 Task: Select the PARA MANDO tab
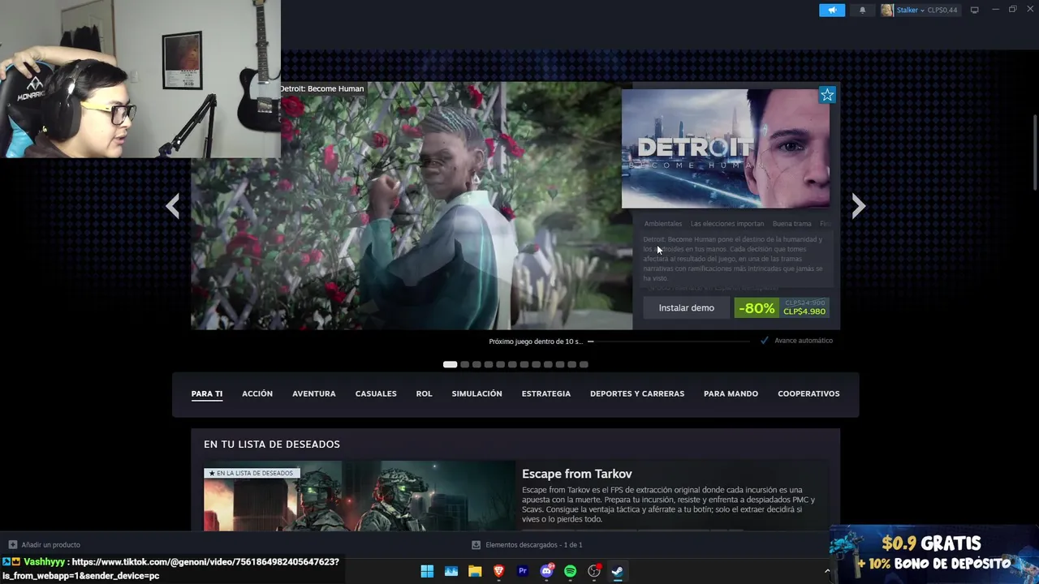(731, 393)
